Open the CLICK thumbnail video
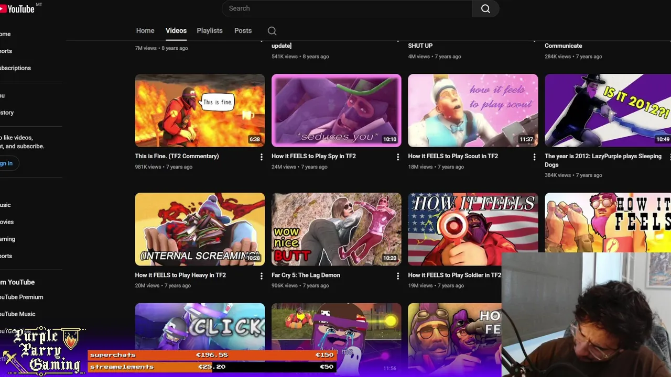This screenshot has height=377, width=671. (x=200, y=327)
